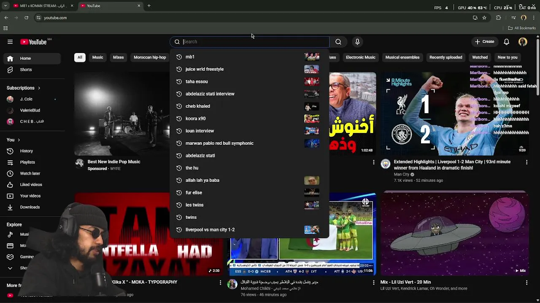Open the Man City channel link
Image resolution: width=540 pixels, height=303 pixels.
click(402, 174)
